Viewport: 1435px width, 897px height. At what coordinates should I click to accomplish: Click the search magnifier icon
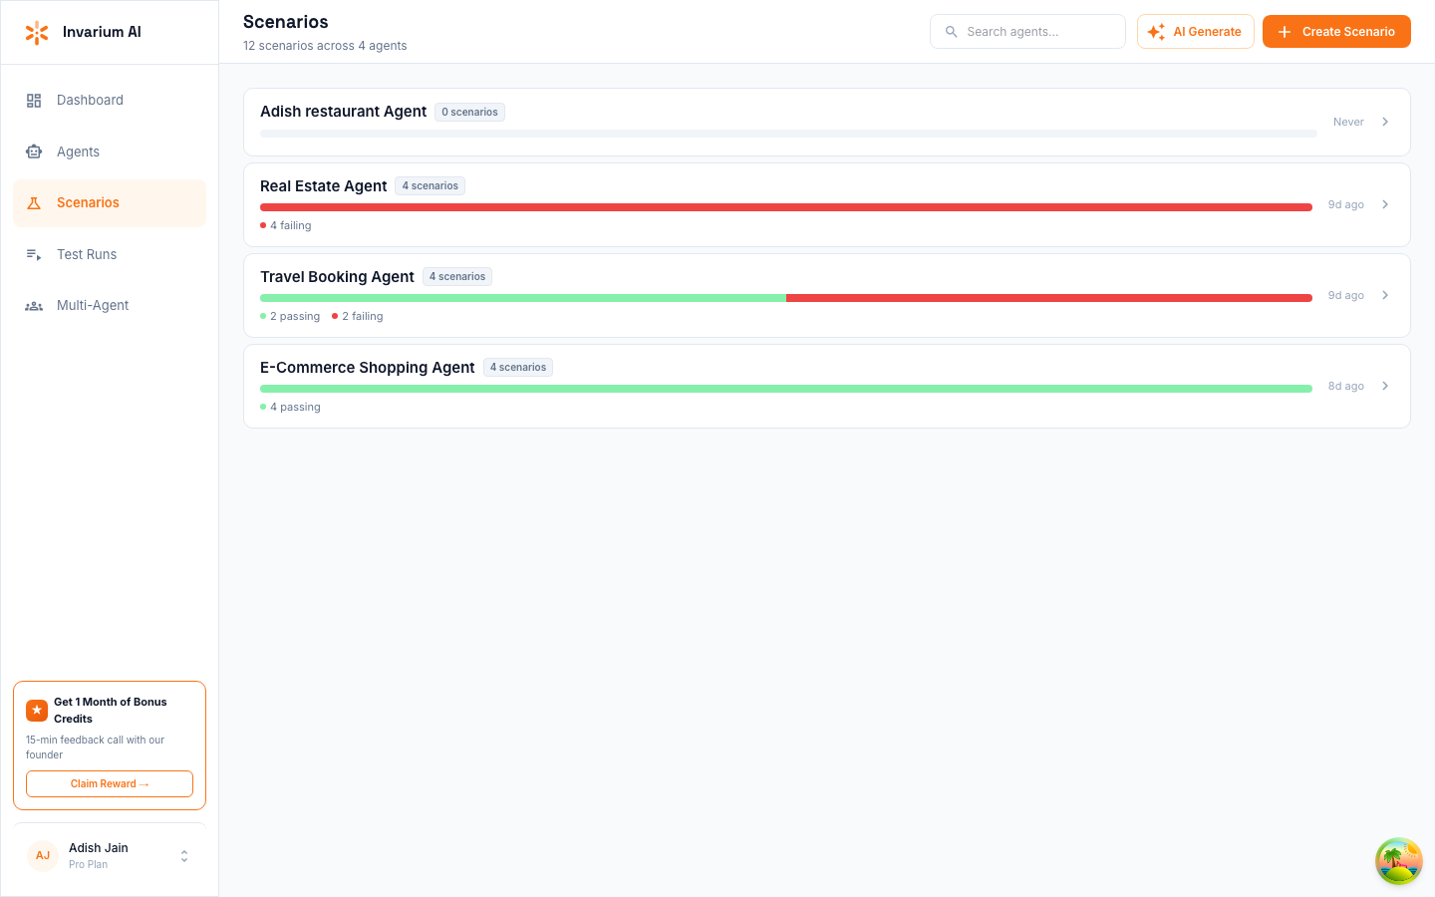[x=950, y=31]
